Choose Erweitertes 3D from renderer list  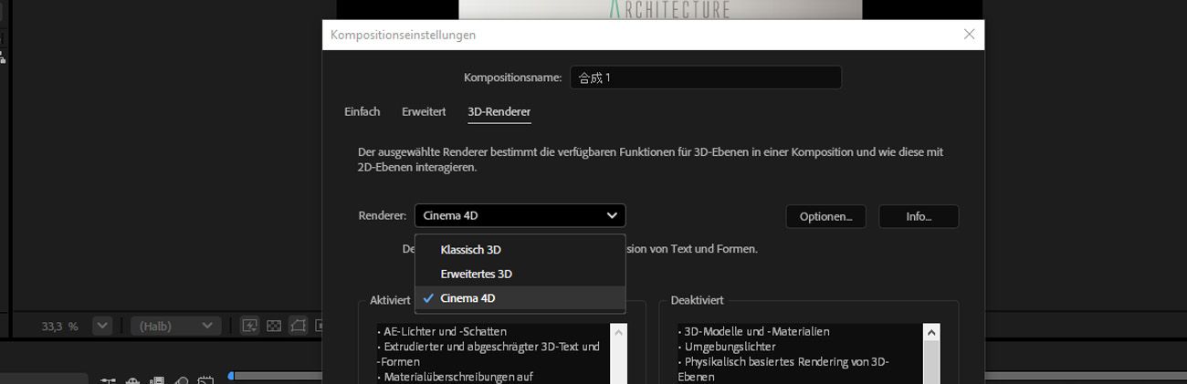pos(520,274)
